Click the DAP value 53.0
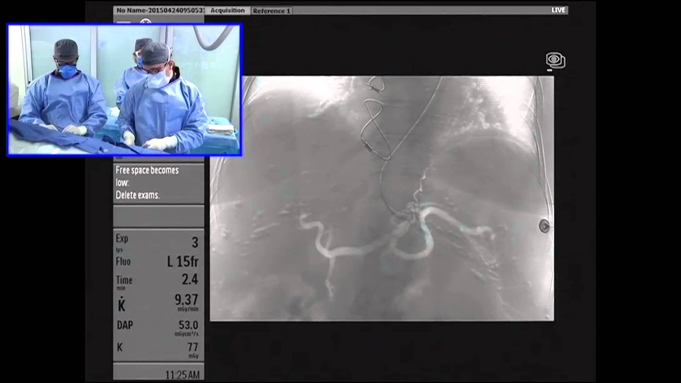The height and width of the screenshot is (383, 681). click(188, 327)
